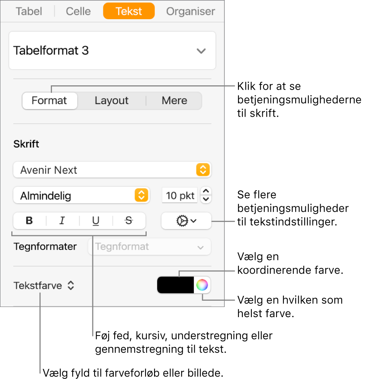
Task: Click the 10 pkt font size field
Action: pyautogui.click(x=180, y=195)
